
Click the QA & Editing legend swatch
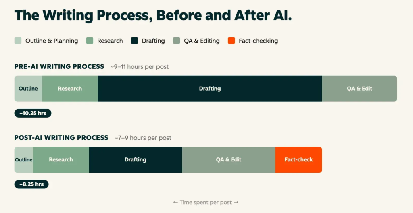click(x=177, y=41)
